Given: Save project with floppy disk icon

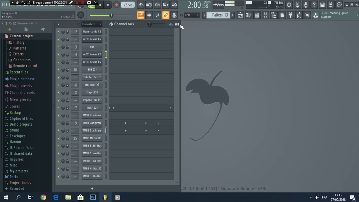Looking at the screenshot, I should (323, 5).
